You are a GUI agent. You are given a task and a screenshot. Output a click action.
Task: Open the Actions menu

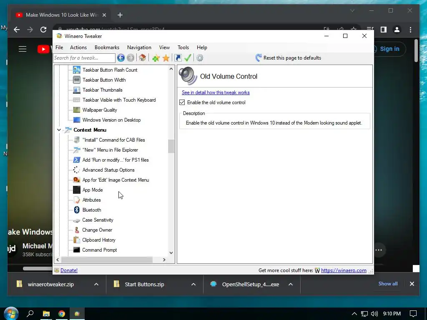coord(78,47)
